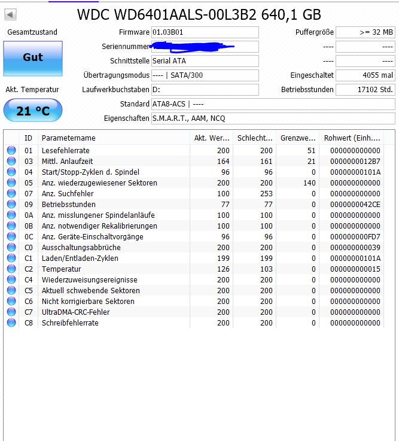399x441 pixels.
Task: Select Start/Stopp-Zyklen d. Spindel row text
Action: tap(90, 172)
